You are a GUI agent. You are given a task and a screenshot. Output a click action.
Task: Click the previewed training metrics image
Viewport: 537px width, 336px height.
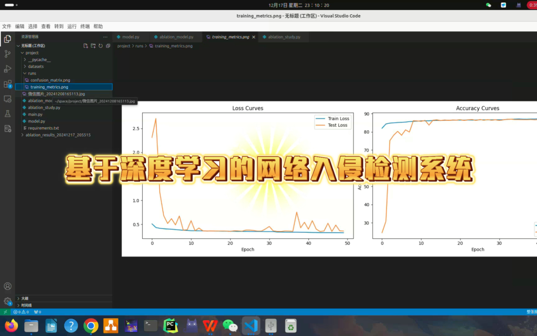click(329, 179)
